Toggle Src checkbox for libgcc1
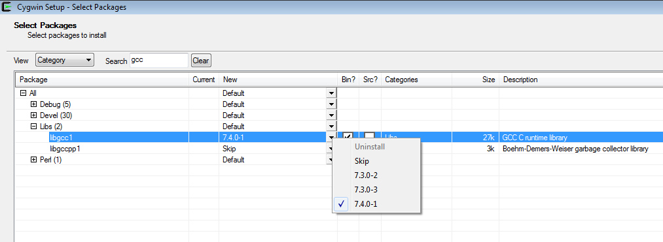 coord(370,136)
